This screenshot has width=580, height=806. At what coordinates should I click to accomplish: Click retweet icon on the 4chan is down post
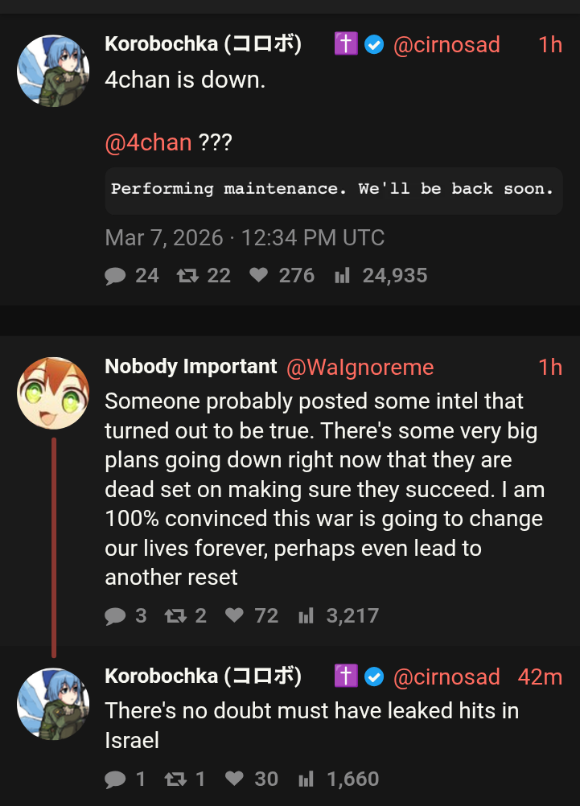coord(187,276)
